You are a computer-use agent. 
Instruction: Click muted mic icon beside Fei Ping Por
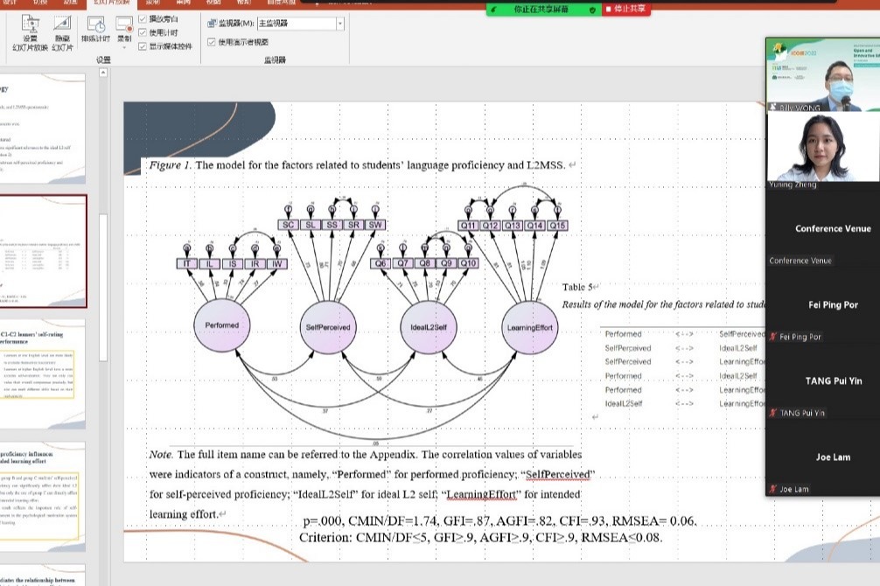pyautogui.click(x=773, y=337)
